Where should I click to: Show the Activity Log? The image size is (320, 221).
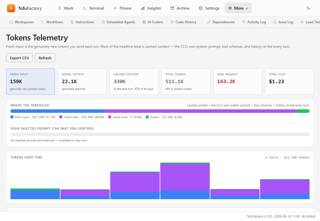pyautogui.click(x=254, y=22)
